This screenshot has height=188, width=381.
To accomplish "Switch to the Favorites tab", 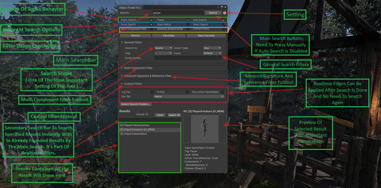I will point(169,35).
